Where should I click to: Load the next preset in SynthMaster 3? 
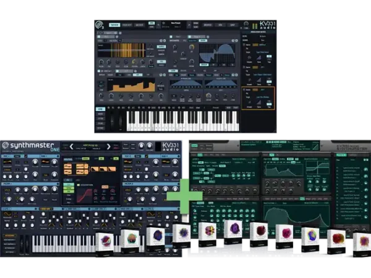[189, 25]
